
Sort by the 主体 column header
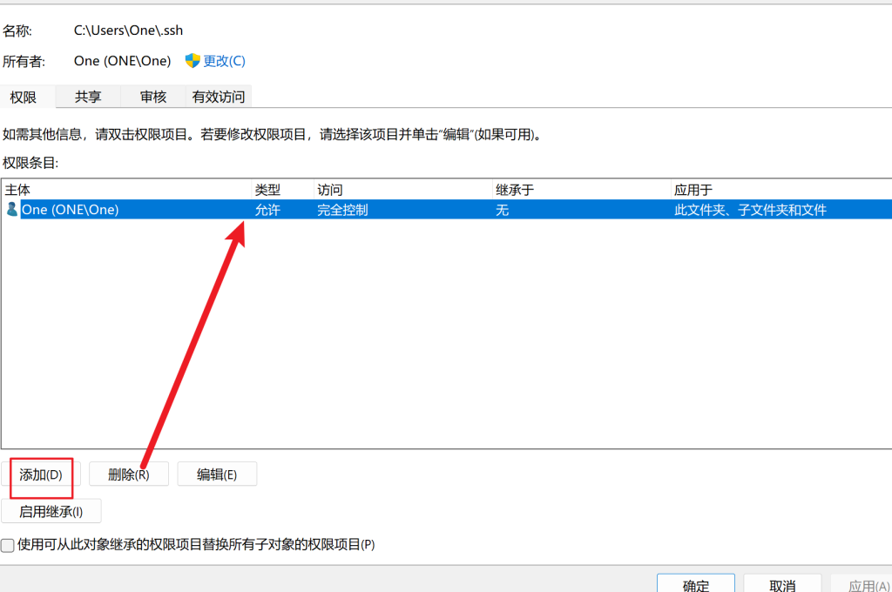(126, 189)
